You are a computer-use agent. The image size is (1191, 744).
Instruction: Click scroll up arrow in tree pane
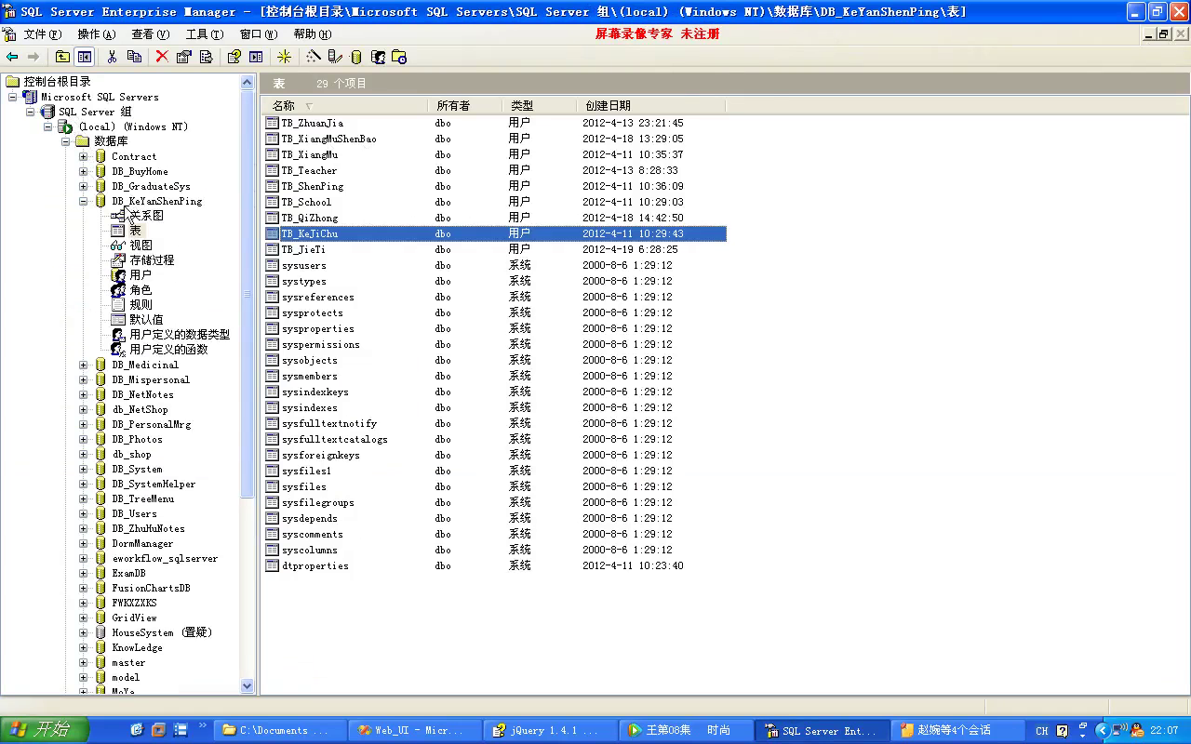click(248, 82)
